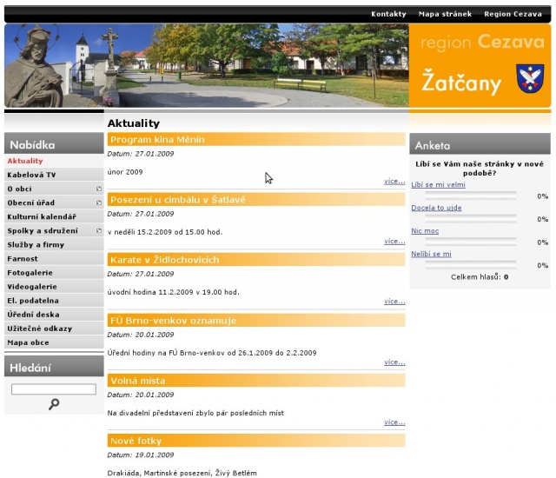556x478 pixels.
Task: Click the search text input field
Action: 54,389
